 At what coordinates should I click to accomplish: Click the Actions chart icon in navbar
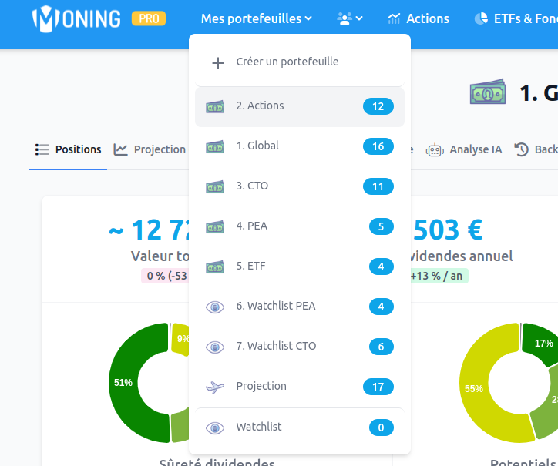point(394,18)
